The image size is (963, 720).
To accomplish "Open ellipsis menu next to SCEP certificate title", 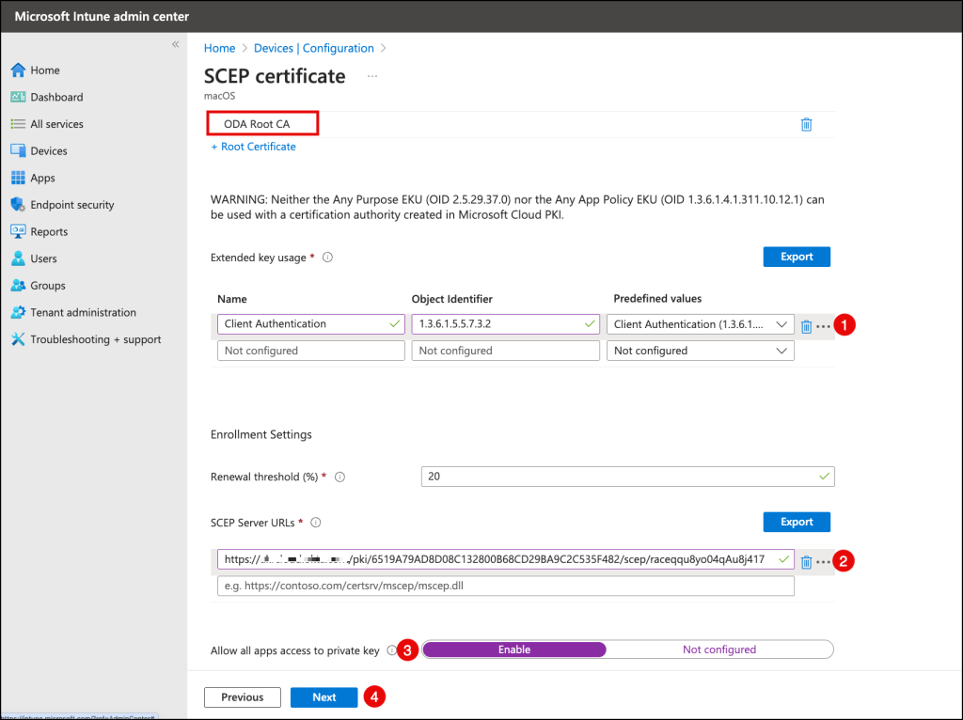I will (372, 76).
